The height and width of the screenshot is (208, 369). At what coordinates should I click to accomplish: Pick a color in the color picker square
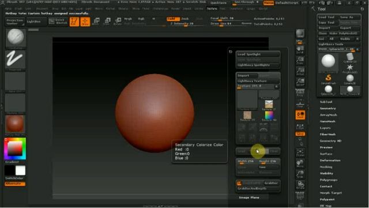[x=15, y=149]
